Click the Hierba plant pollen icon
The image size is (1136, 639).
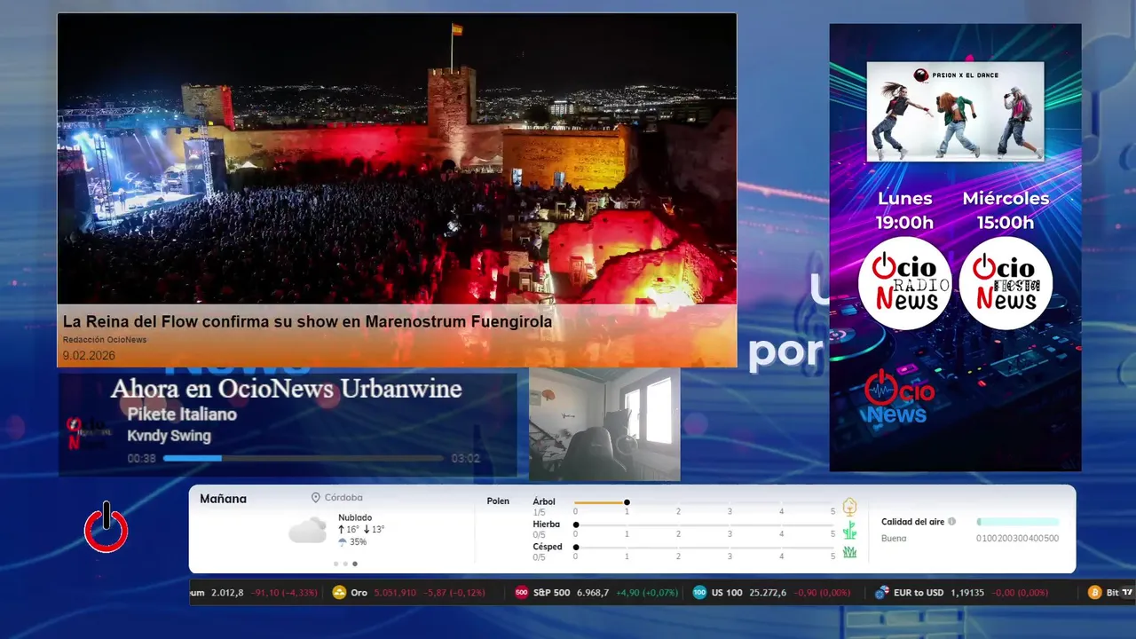pyautogui.click(x=849, y=530)
